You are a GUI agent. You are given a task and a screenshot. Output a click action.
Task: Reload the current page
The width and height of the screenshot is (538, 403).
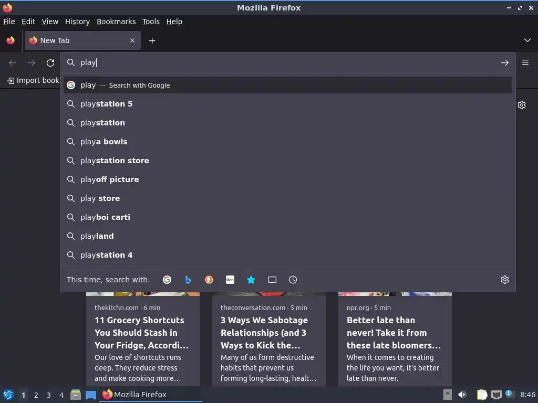50,63
